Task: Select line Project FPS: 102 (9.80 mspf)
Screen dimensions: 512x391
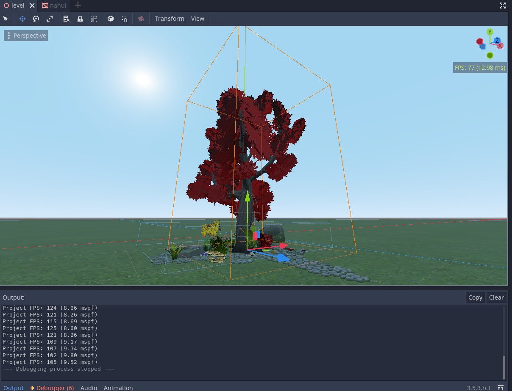Action: [50, 355]
